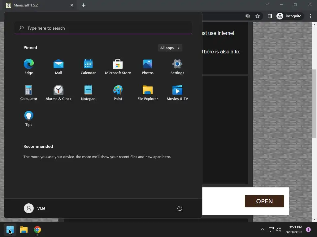Click the Pinned heading text
This screenshot has width=317, height=237.
click(30, 48)
